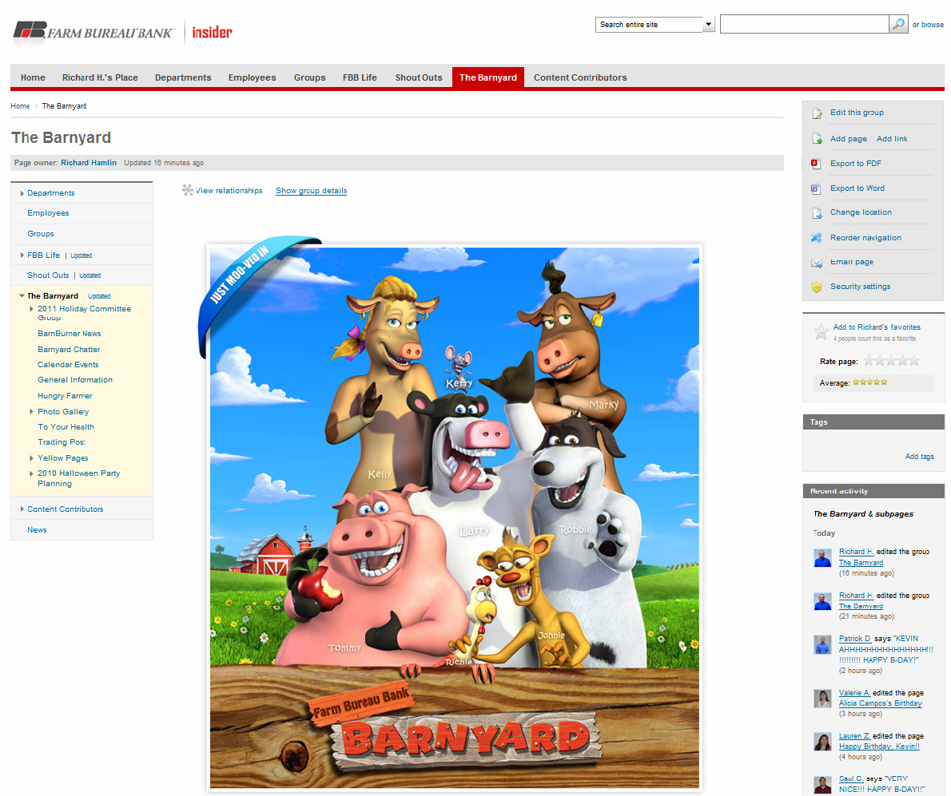The height and width of the screenshot is (796, 951).
Task: Open Trading Post in sidebar
Action: pyautogui.click(x=62, y=442)
